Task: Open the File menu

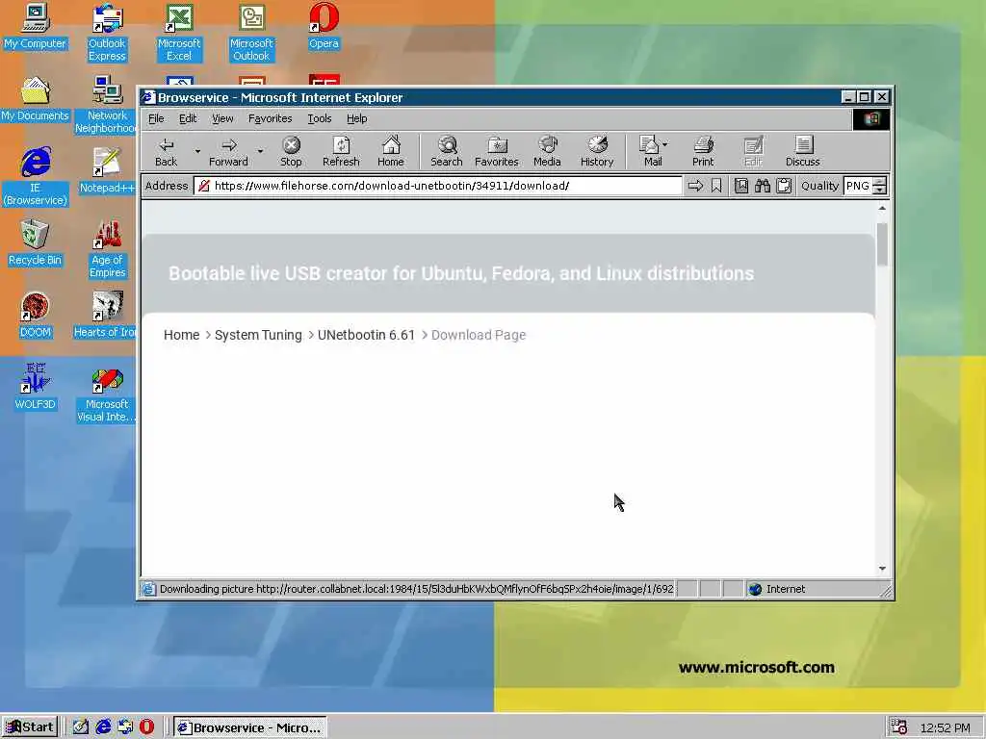Action: pos(156,118)
